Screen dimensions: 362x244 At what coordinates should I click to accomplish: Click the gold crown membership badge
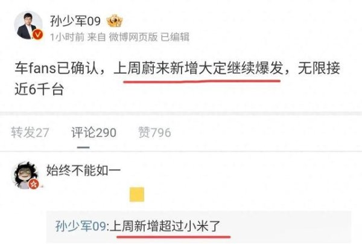(x=115, y=21)
